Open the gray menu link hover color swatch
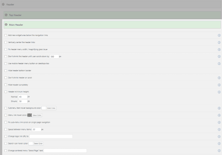Image resolution: width=222 pixels, height=155 pixels. click(x=30, y=115)
